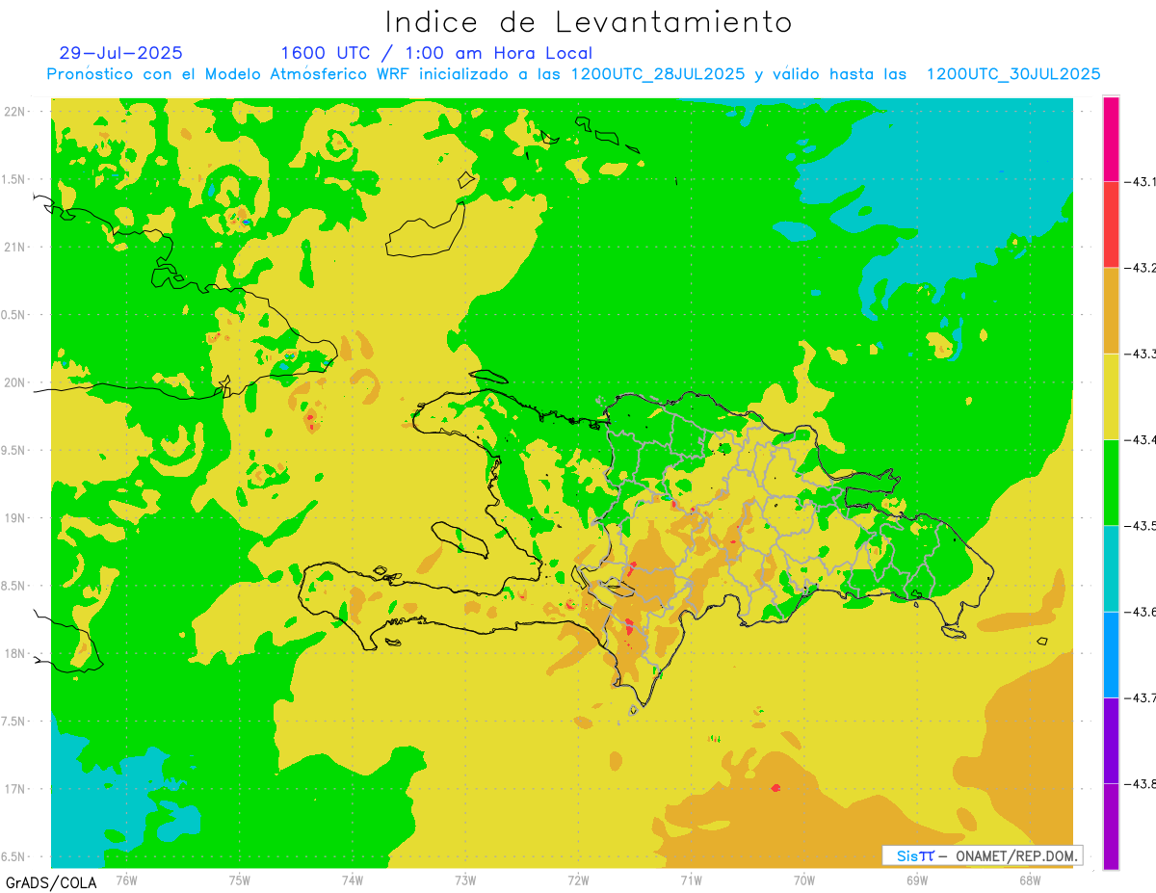
Task: Click the 19N latitude label
Action: tap(16, 518)
